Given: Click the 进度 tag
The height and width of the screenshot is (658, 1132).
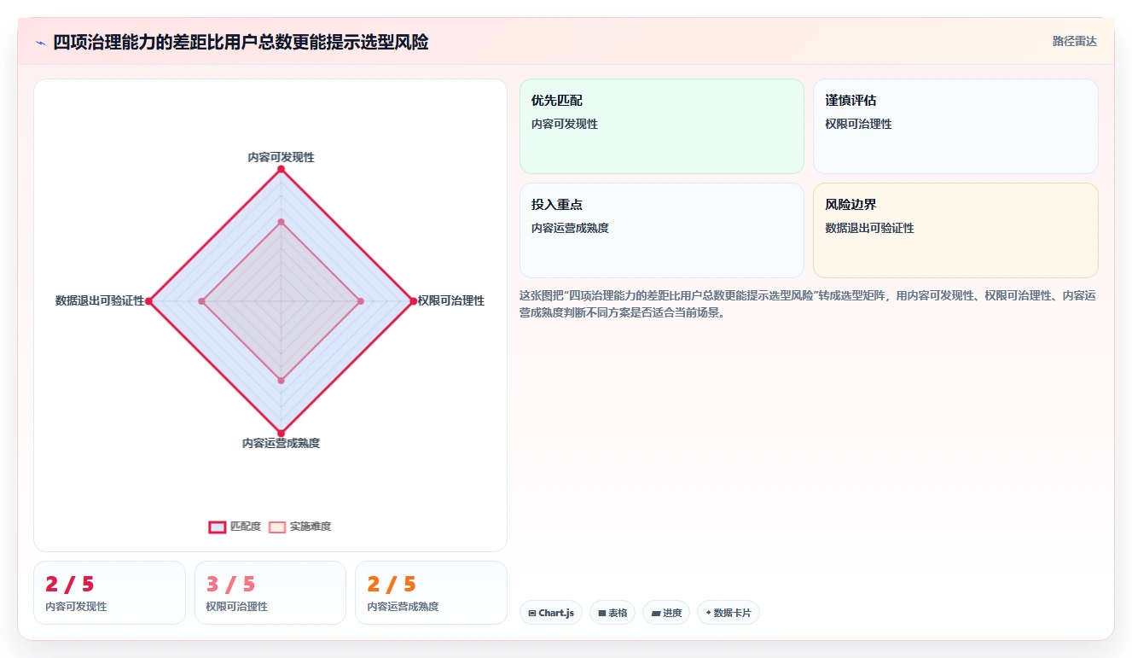Looking at the screenshot, I should 666,613.
